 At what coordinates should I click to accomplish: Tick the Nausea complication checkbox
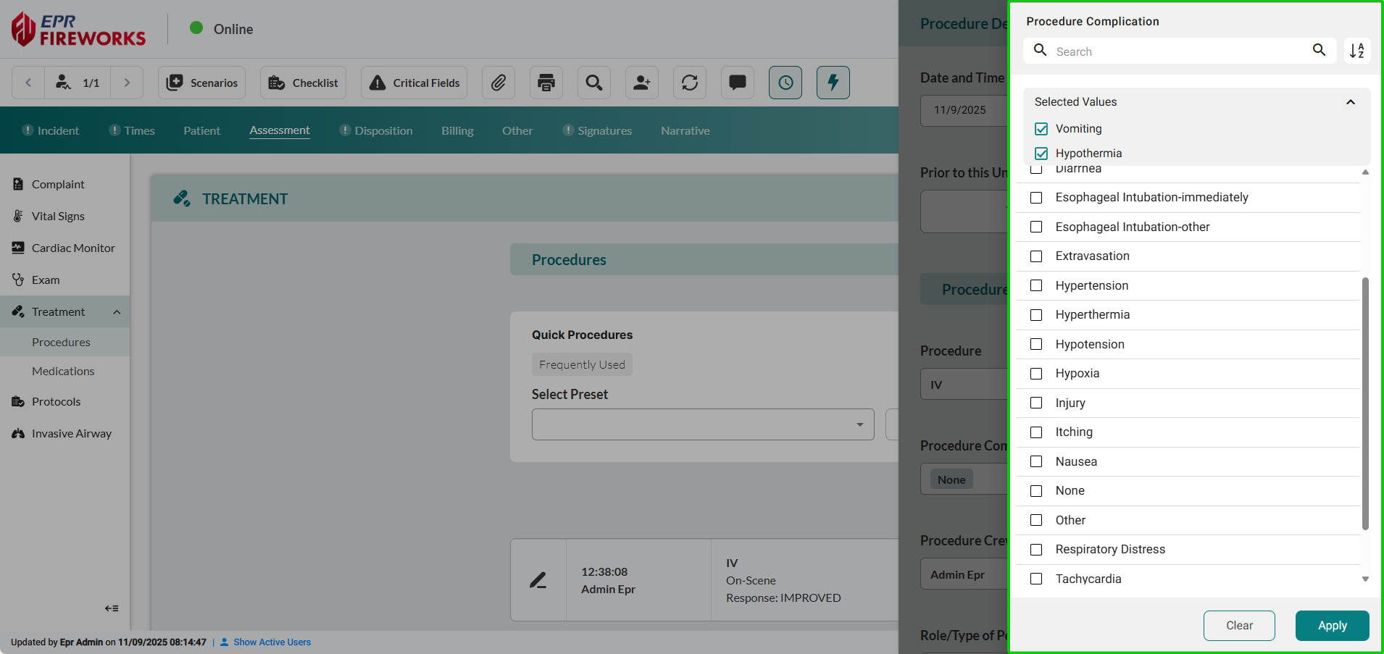point(1036,461)
